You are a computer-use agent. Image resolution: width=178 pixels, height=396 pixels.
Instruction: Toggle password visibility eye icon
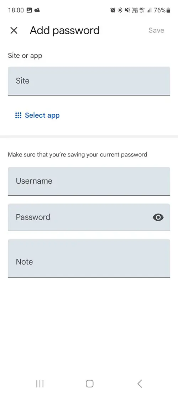point(158,217)
